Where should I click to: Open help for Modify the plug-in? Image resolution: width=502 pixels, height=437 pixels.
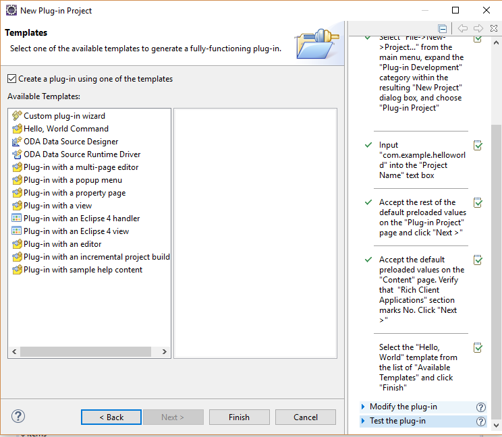tap(480, 407)
